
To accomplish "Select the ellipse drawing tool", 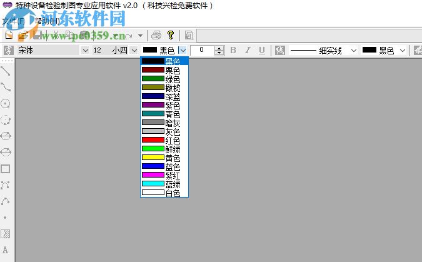I will point(6,136).
